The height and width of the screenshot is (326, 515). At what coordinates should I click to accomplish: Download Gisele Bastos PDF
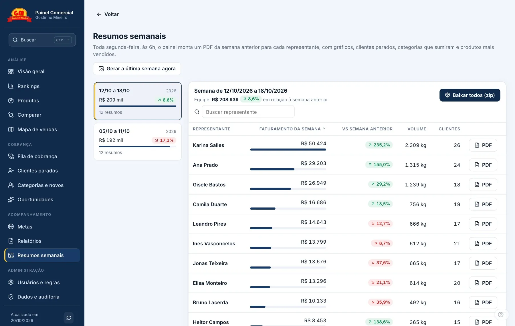[x=483, y=185]
